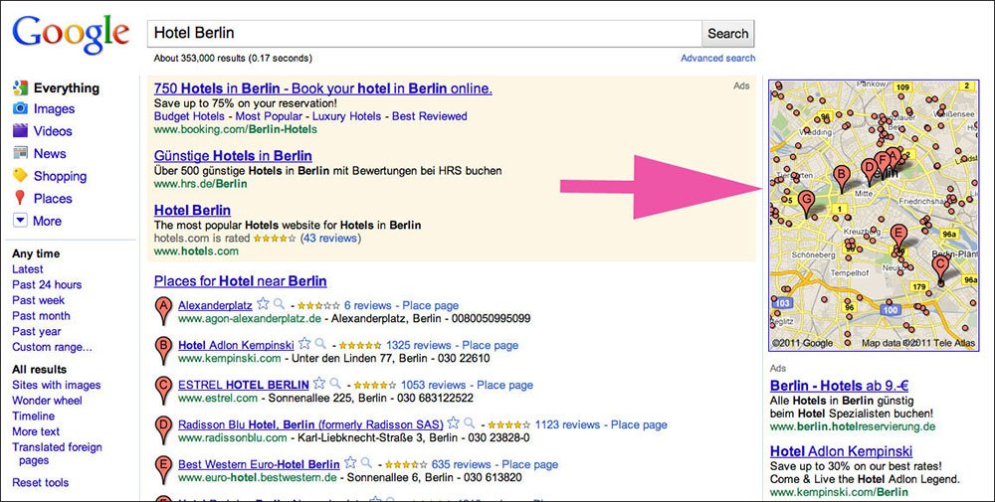
Task: Open Wonder wheel view
Action: point(47,401)
